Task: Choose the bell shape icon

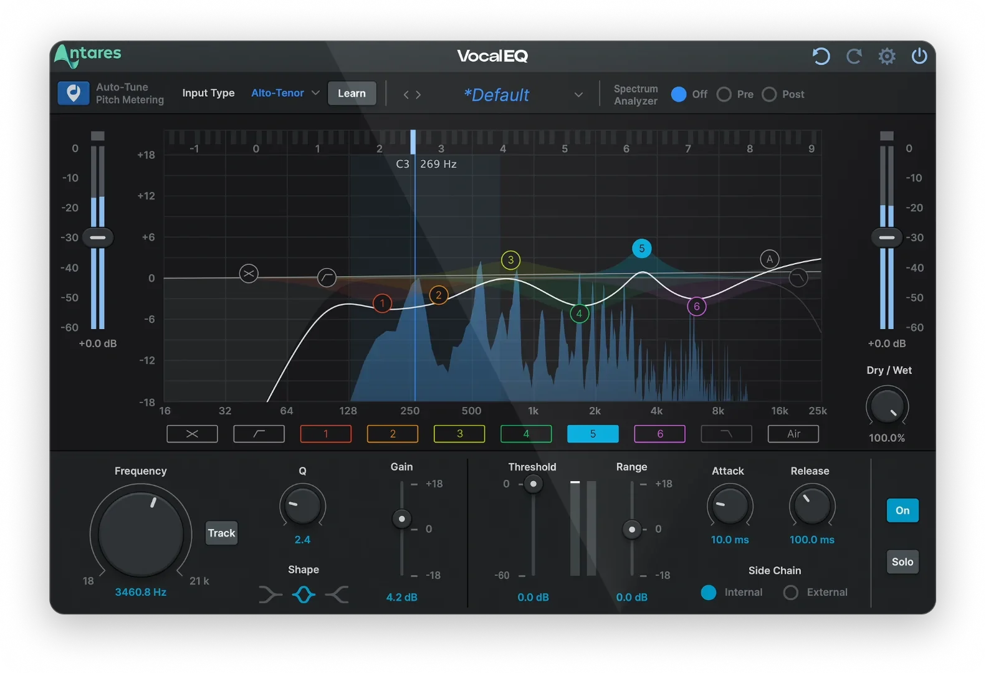Action: click(x=304, y=594)
